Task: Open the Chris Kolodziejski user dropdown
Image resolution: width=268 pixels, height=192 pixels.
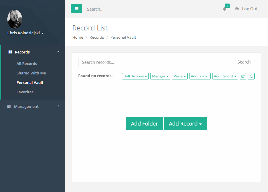Action: 25,33
